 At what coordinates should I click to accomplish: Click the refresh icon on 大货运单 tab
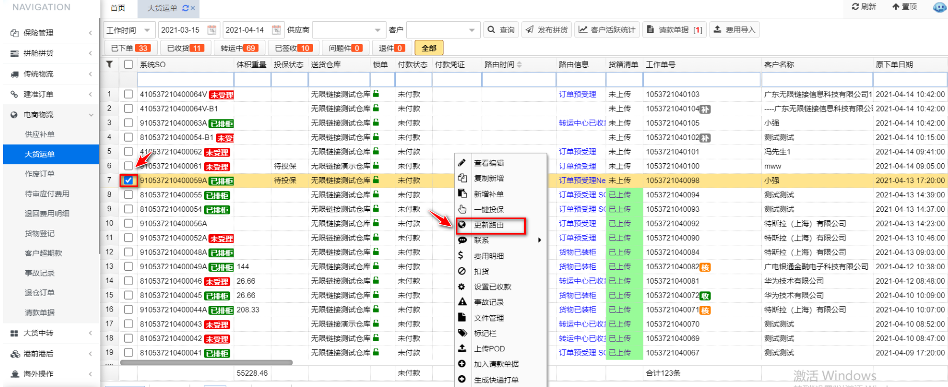coord(185,8)
